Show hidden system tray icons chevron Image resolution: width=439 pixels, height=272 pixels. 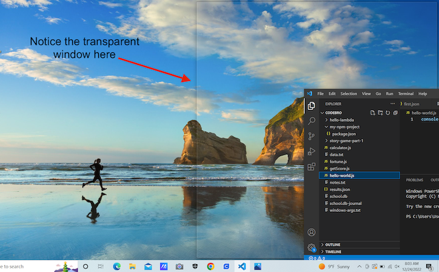click(x=359, y=267)
